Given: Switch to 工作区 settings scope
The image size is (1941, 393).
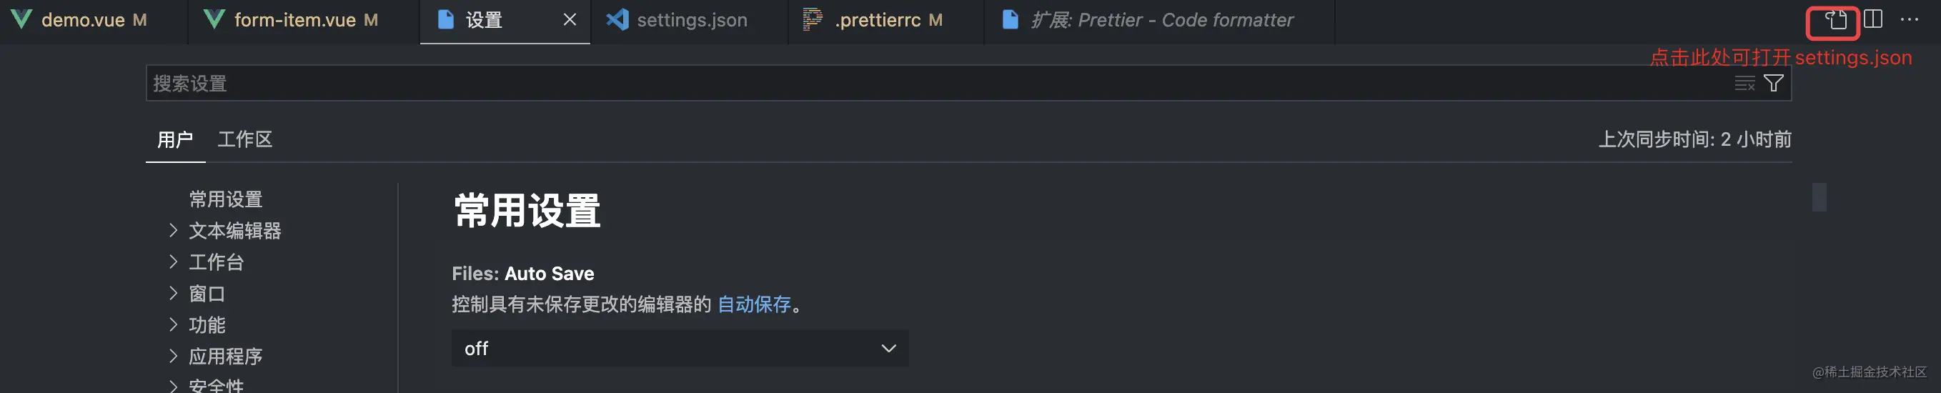Looking at the screenshot, I should click(245, 139).
